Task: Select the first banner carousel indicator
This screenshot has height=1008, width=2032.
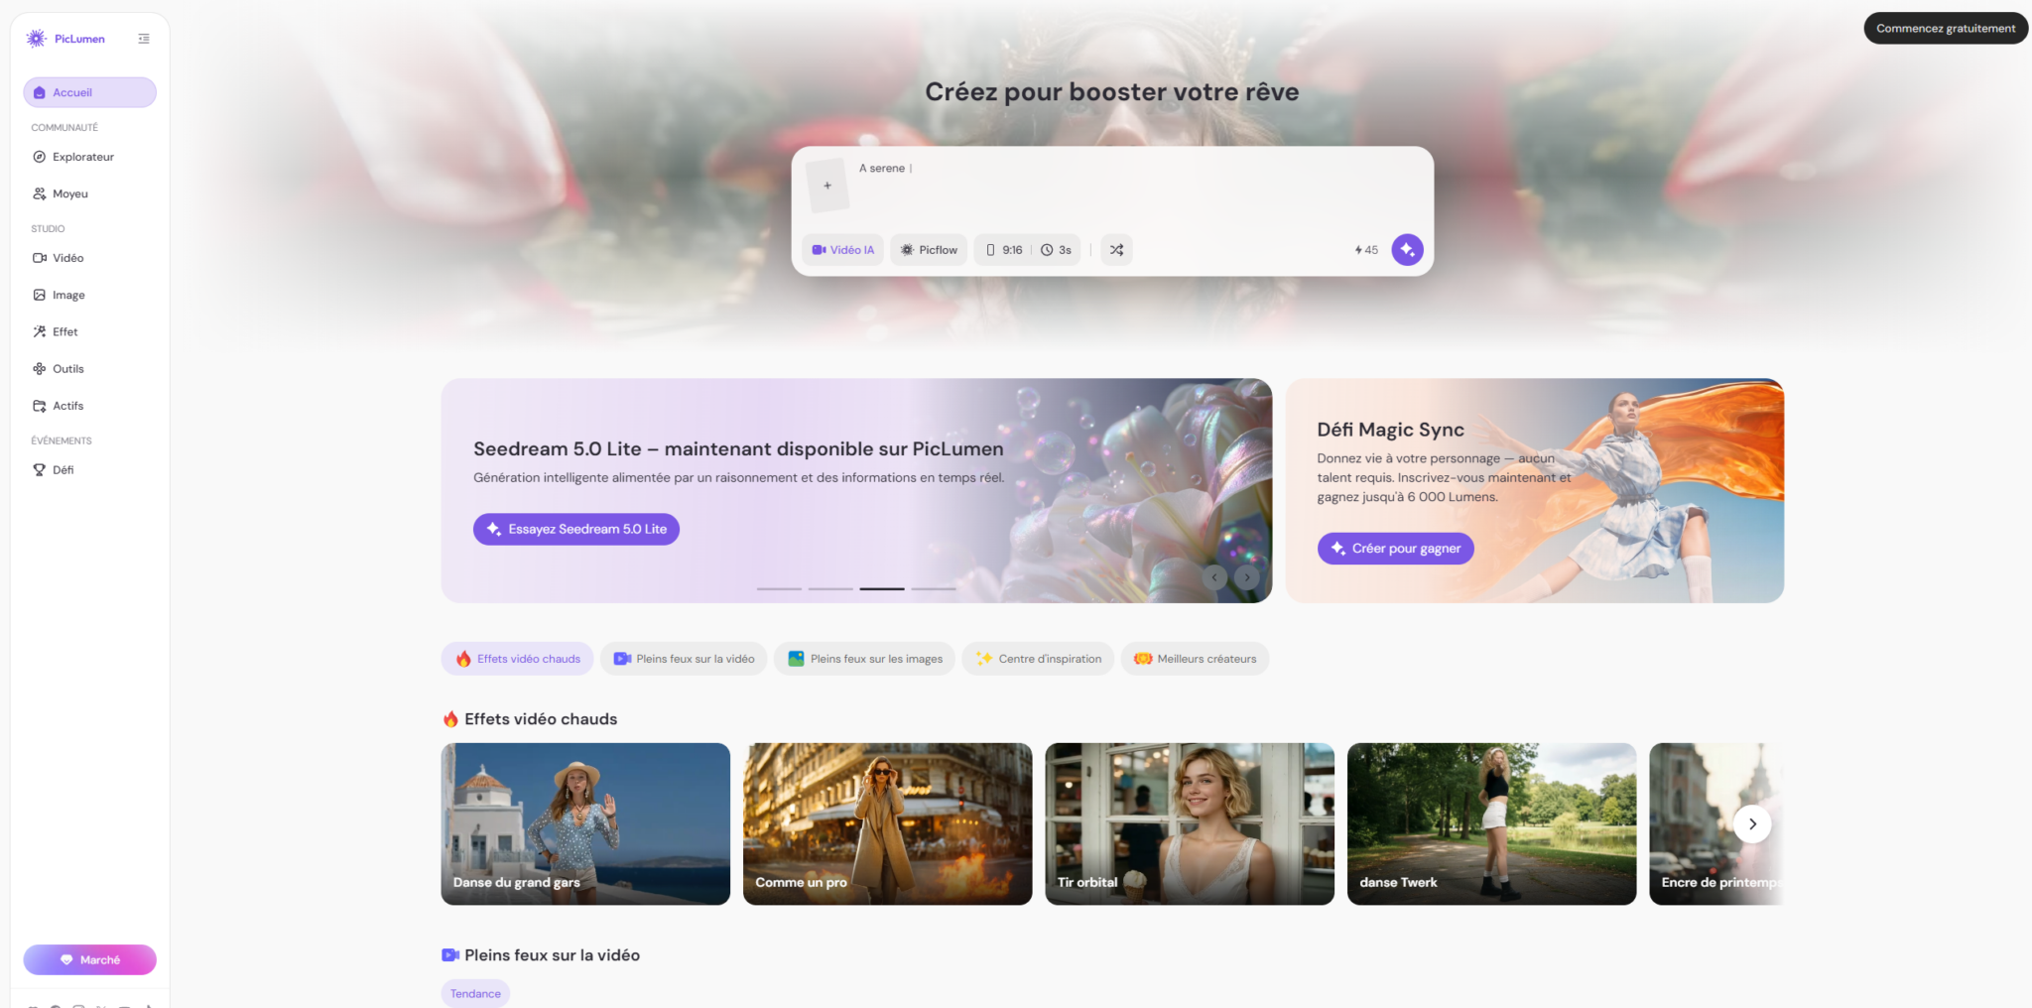Action: [779, 589]
